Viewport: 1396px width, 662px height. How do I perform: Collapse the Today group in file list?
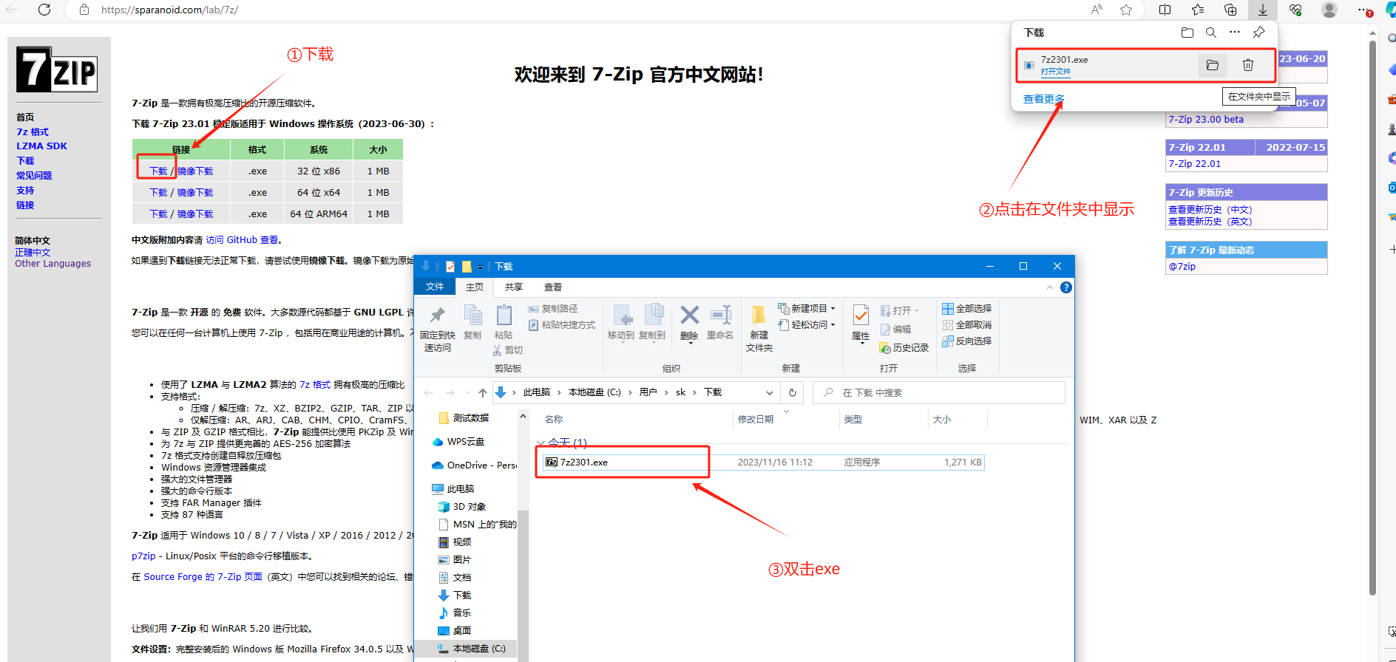coord(541,443)
